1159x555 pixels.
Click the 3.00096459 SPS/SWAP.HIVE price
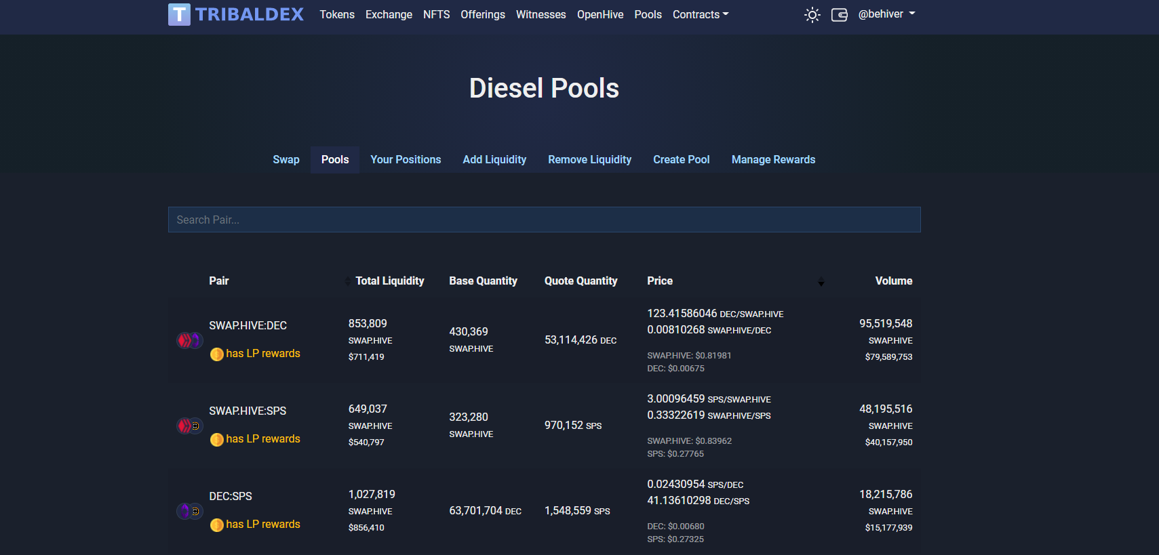point(709,398)
